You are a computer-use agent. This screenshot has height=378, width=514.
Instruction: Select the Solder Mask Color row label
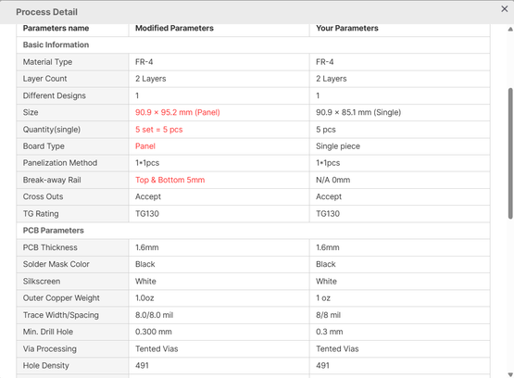[x=56, y=264]
